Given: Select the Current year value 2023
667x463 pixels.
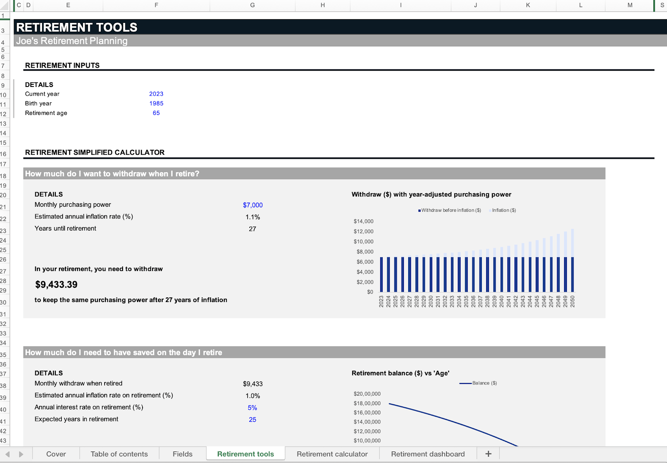Looking at the screenshot, I should [x=156, y=94].
